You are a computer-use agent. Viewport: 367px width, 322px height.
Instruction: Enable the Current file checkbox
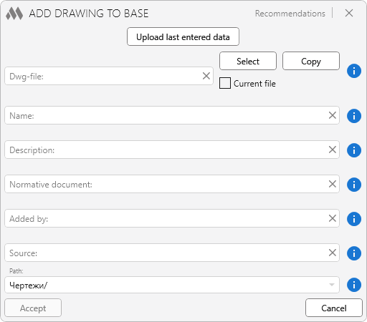coord(225,83)
